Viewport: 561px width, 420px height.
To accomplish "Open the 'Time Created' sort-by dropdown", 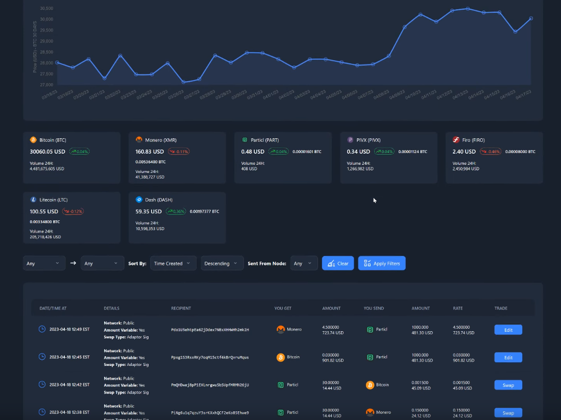I will point(173,263).
